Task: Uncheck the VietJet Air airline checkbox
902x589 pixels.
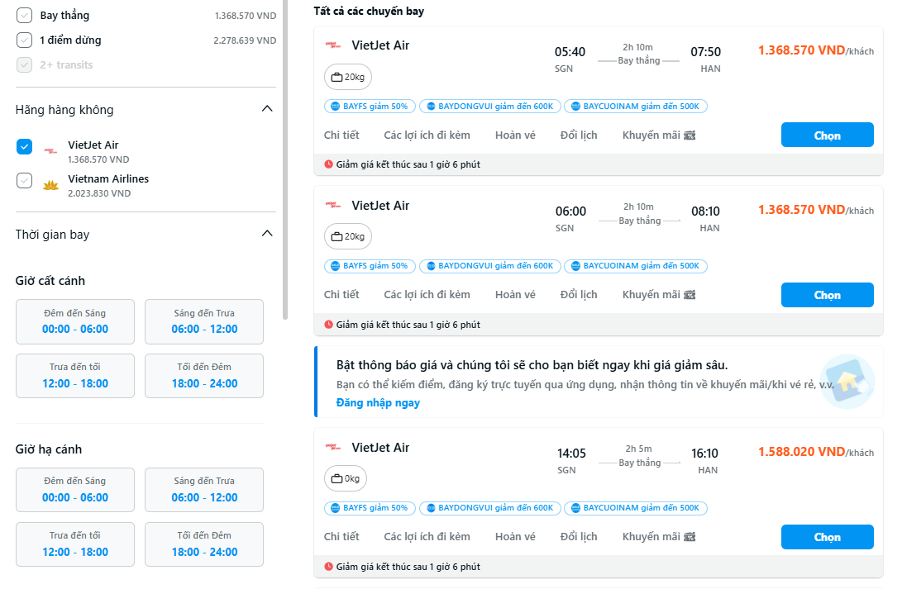Action: [x=23, y=146]
